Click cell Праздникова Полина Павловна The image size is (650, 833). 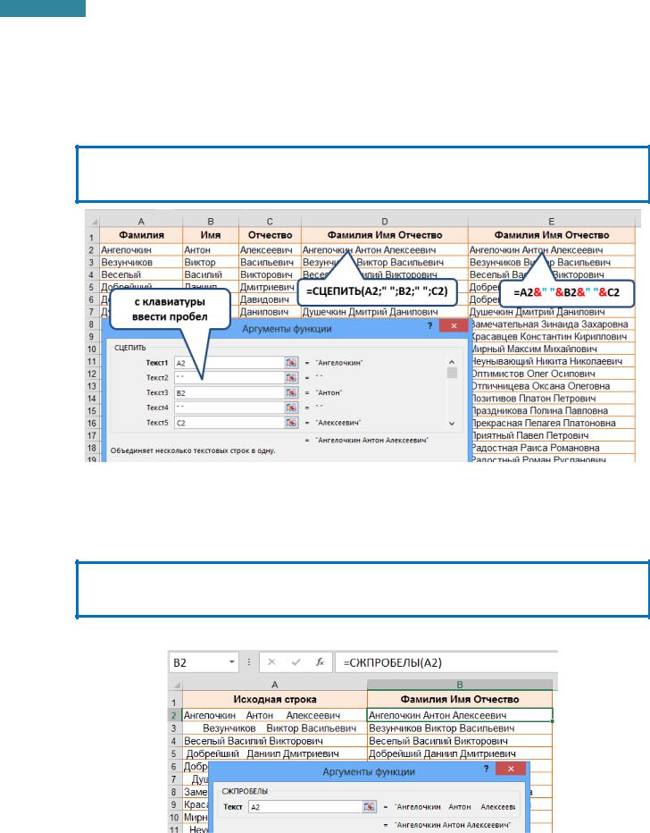552,410
